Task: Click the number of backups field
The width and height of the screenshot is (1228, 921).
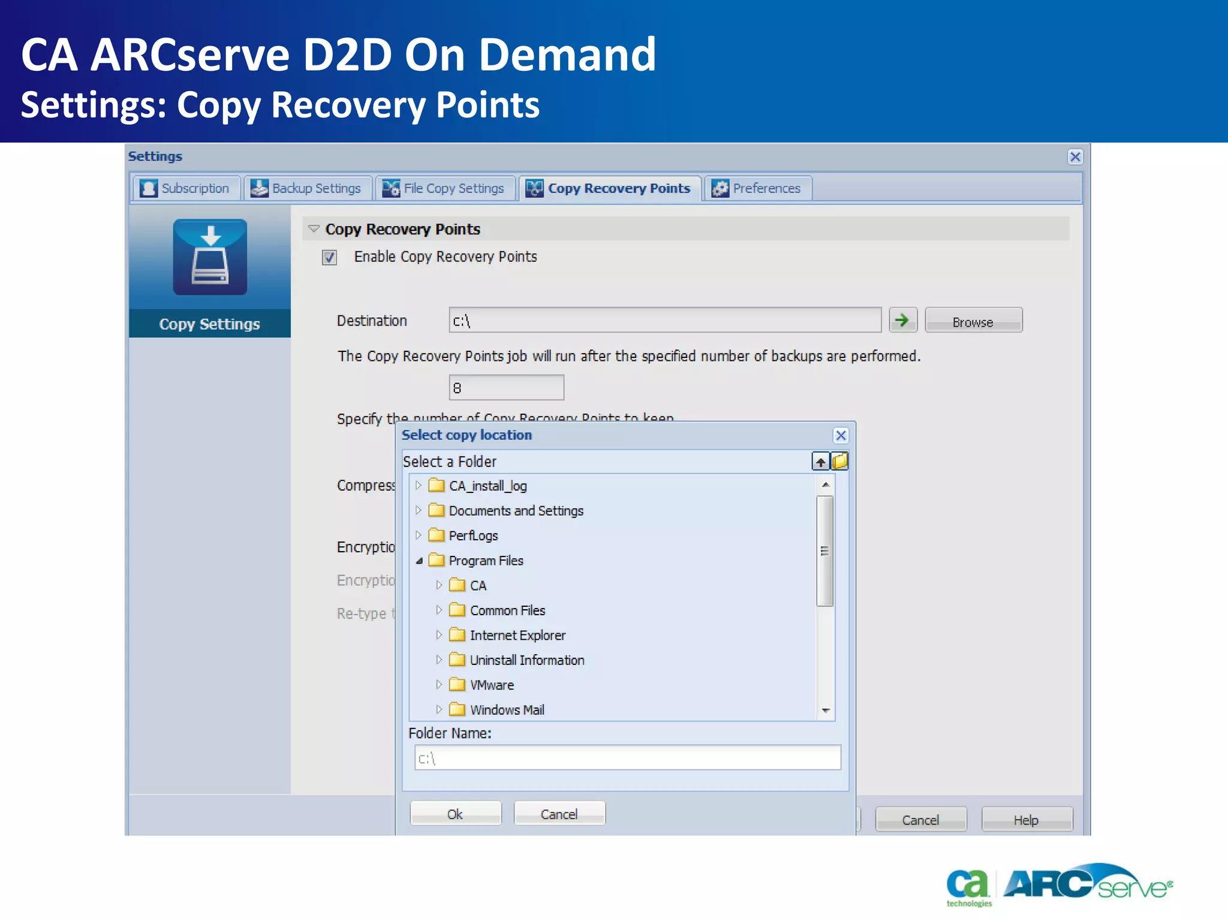Action: tap(507, 387)
